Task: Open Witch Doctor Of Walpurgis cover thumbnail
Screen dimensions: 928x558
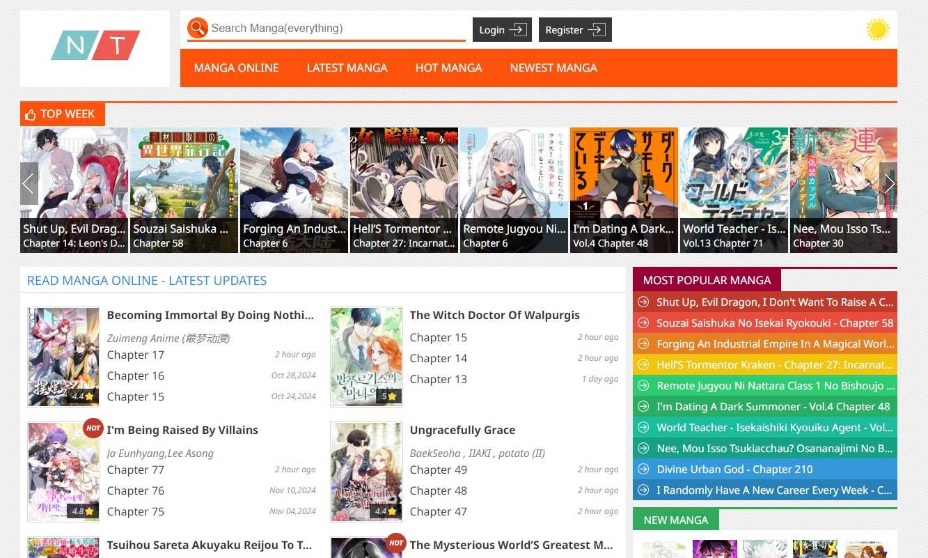Action: pyautogui.click(x=366, y=357)
